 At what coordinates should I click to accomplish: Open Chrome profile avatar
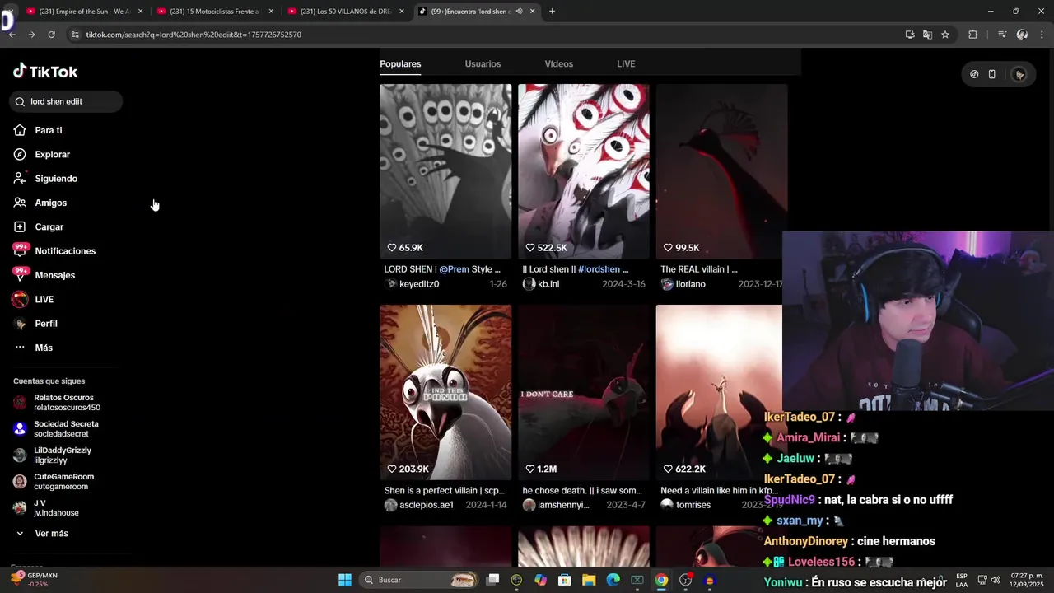pyautogui.click(x=1022, y=35)
